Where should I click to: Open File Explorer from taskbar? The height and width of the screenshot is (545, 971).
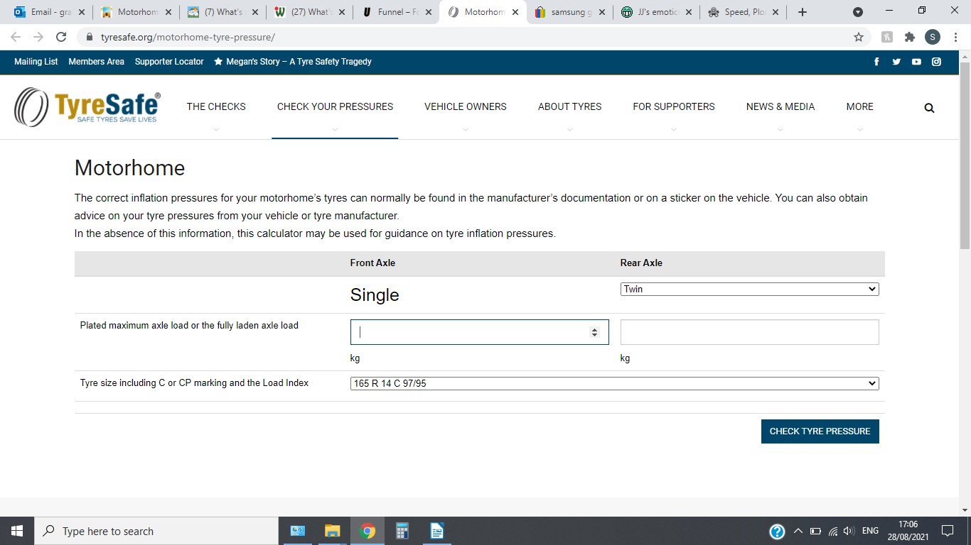(x=332, y=531)
